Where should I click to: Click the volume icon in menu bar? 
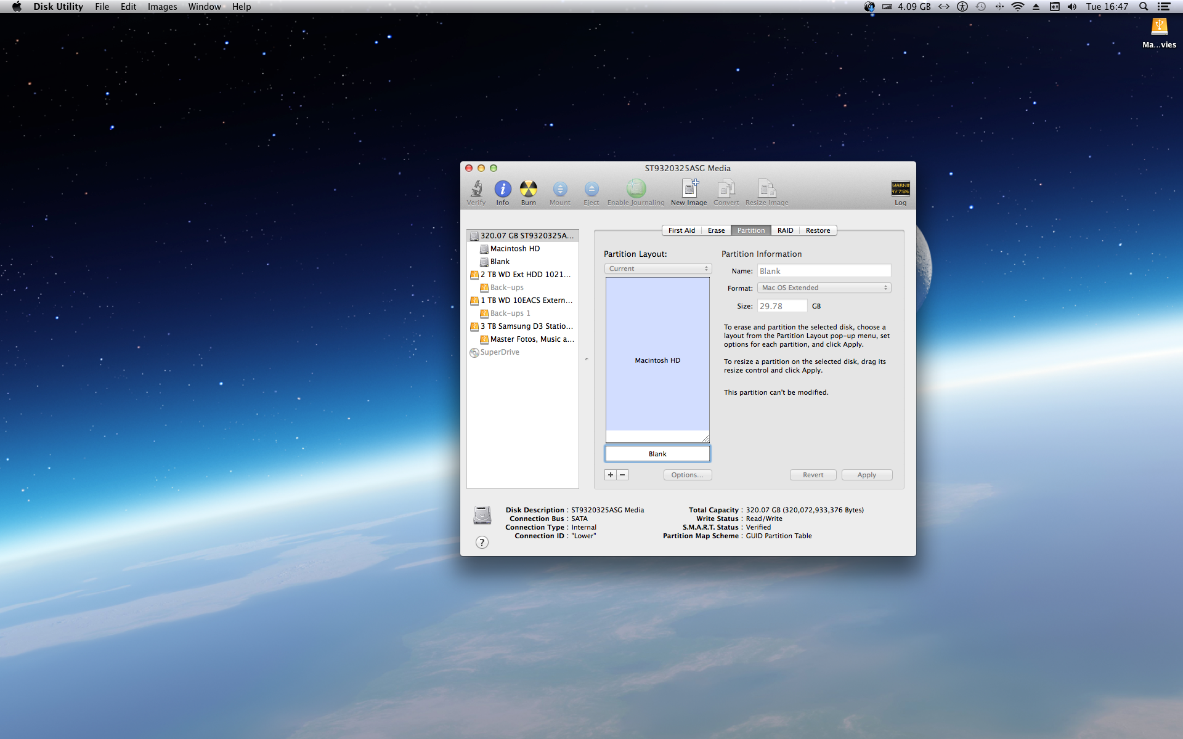(x=1072, y=7)
